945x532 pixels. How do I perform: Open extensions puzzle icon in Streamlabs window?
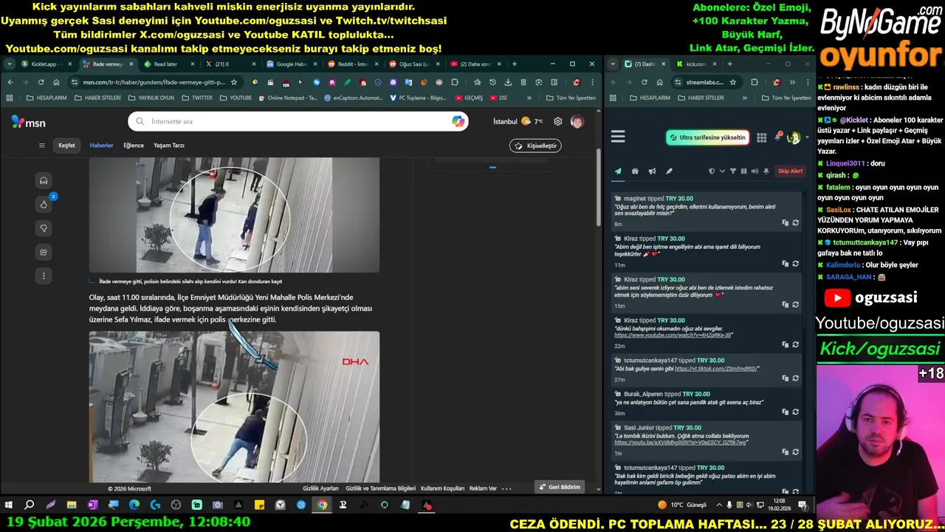click(754, 82)
